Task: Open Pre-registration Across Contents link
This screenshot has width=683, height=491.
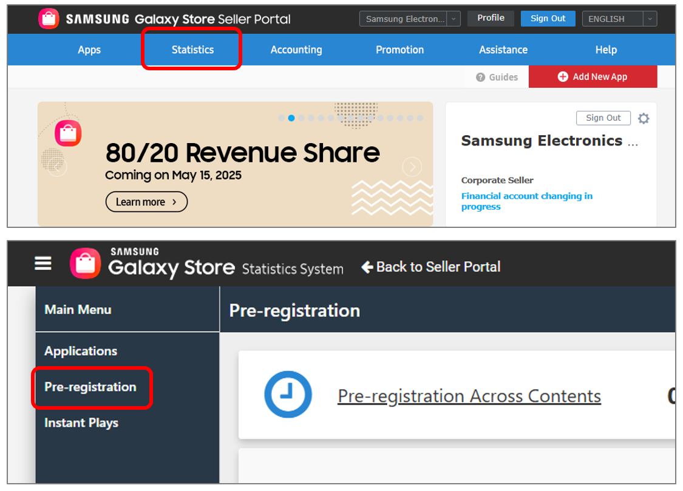Action: point(469,396)
